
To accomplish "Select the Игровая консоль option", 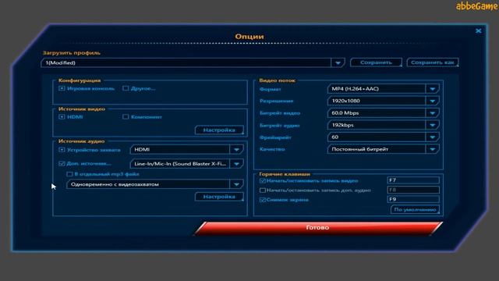I will pyautogui.click(x=62, y=88).
